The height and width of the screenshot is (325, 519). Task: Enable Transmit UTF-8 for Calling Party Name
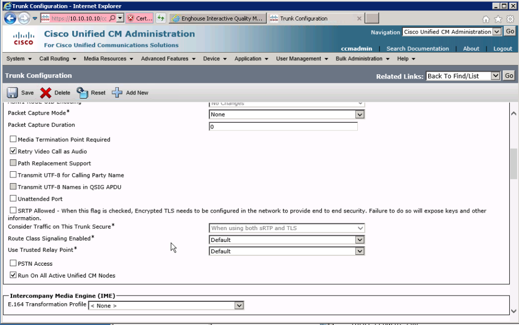pyautogui.click(x=13, y=174)
